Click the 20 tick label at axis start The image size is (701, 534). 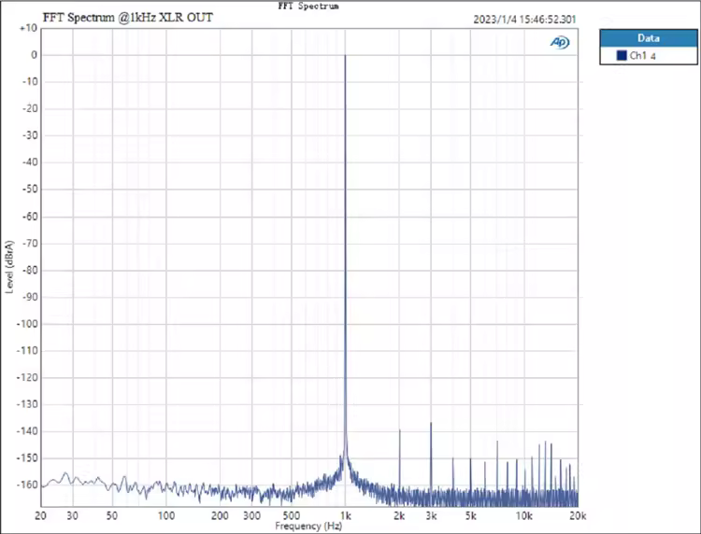(41, 515)
